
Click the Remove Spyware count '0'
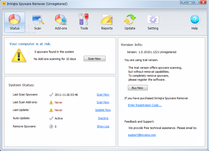(x=55, y=127)
